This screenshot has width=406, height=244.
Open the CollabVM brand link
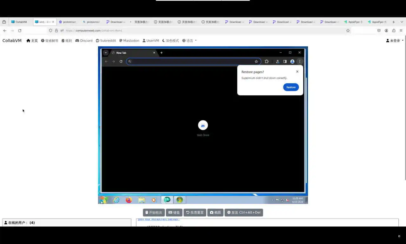pyautogui.click(x=12, y=41)
